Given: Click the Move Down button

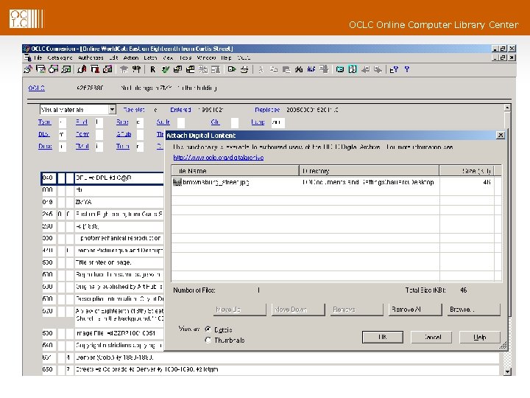Looking at the screenshot, I should 298,310.
